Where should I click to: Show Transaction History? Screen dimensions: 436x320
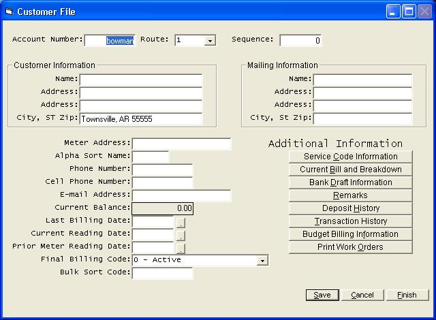click(350, 221)
